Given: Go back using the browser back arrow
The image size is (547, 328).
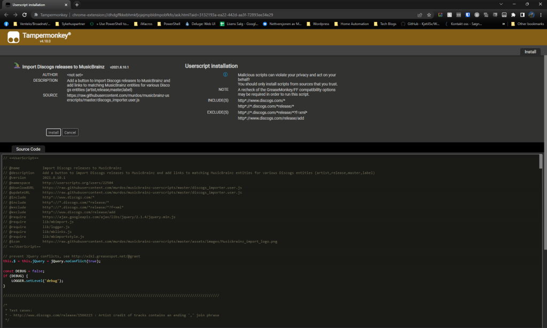Looking at the screenshot, I should coord(6,14).
